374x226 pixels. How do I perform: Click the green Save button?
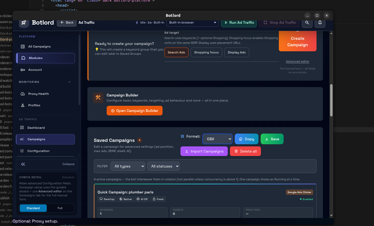(x=272, y=139)
